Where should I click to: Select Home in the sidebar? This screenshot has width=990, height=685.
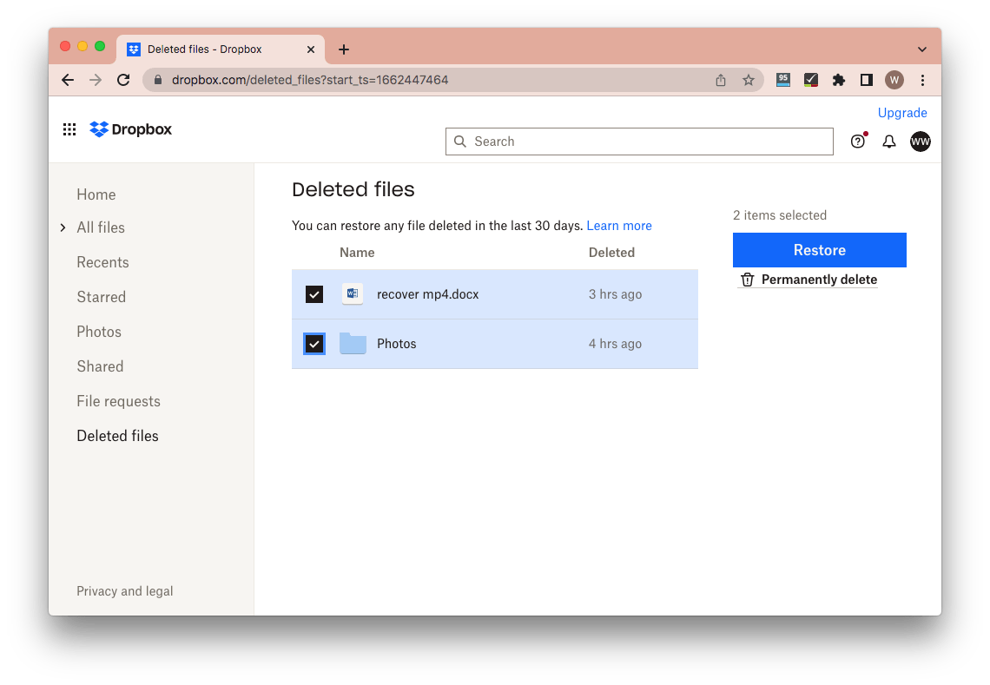(96, 194)
